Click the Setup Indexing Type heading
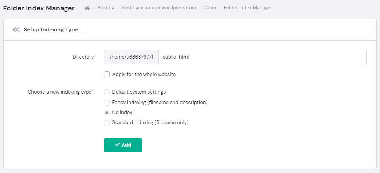Viewport: 380px width, 173px height. click(51, 29)
